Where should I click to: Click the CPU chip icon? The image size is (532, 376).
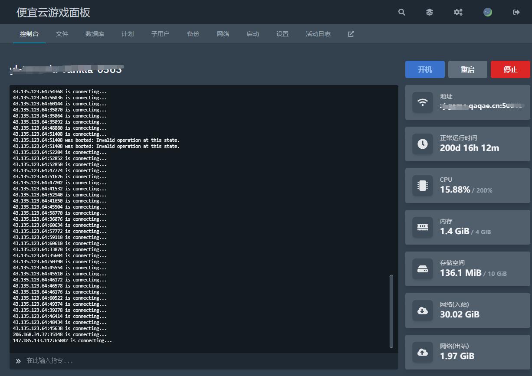[x=423, y=186]
